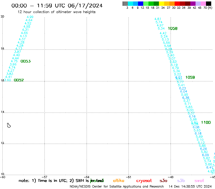Select the -57 longitude axis label
Screen dimensions: 215x189
pyautogui.click(x=44, y=177)
